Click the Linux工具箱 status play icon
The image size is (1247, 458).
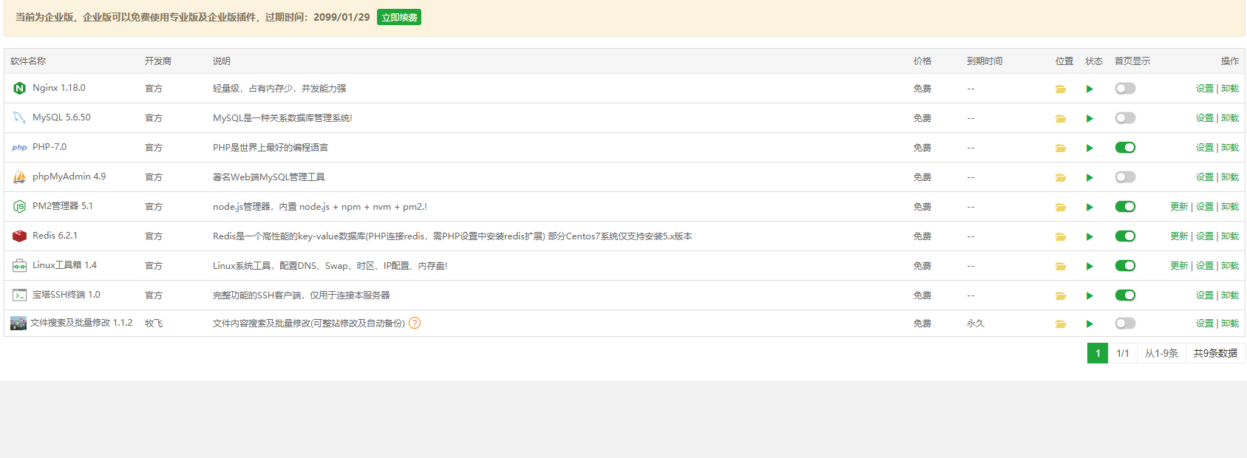coord(1090,266)
